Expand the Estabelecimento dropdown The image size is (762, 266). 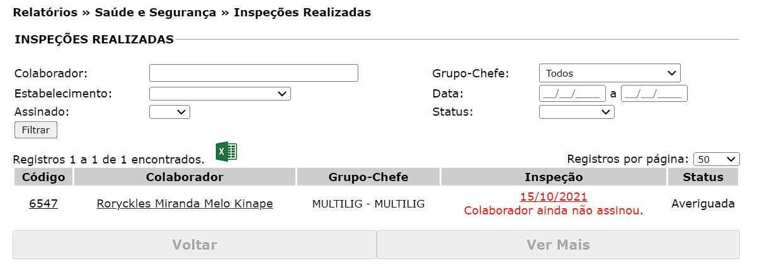click(x=220, y=94)
